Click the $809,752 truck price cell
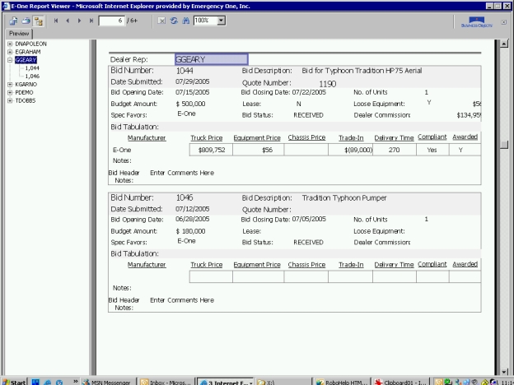This screenshot has height=385, width=514. click(211, 150)
